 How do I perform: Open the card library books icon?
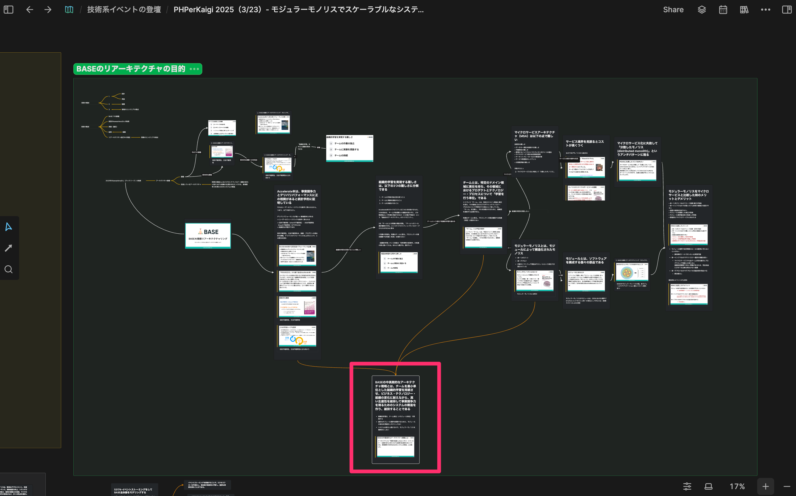[x=744, y=10]
